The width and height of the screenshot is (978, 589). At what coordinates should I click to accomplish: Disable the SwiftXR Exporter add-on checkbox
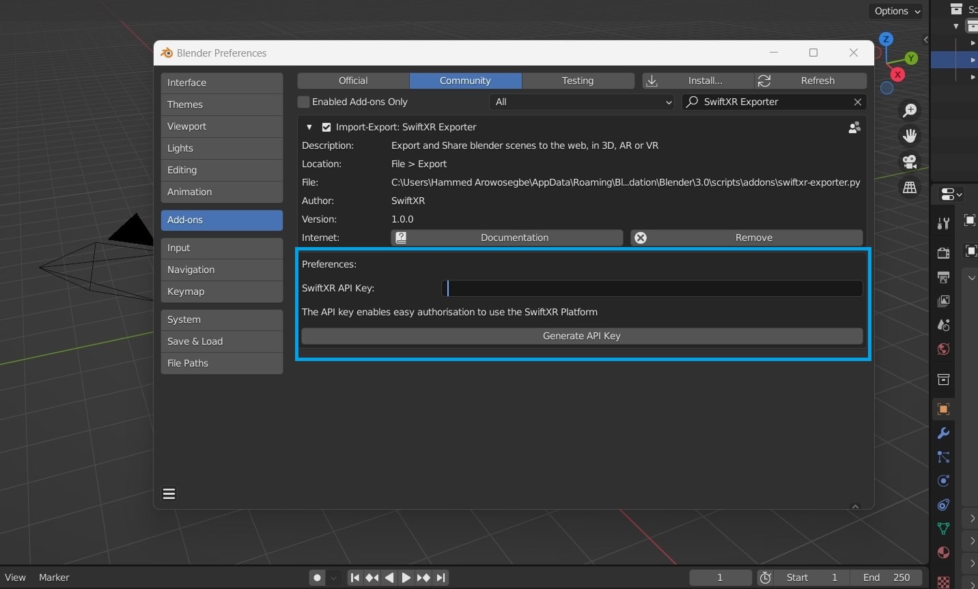click(326, 127)
